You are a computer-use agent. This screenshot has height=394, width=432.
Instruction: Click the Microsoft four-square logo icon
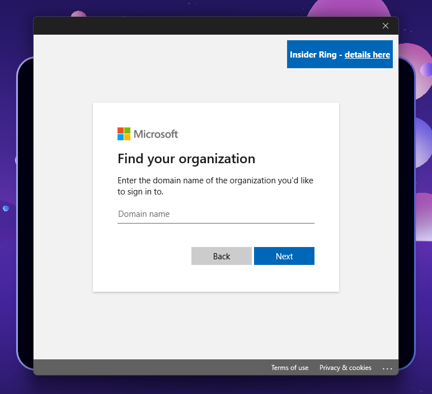(x=124, y=134)
